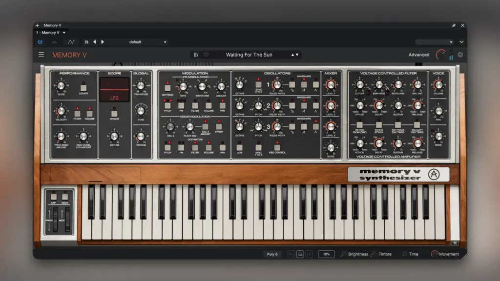Go to the next host preset arrow
The width and height of the screenshot is (500, 281).
pyautogui.click(x=103, y=42)
